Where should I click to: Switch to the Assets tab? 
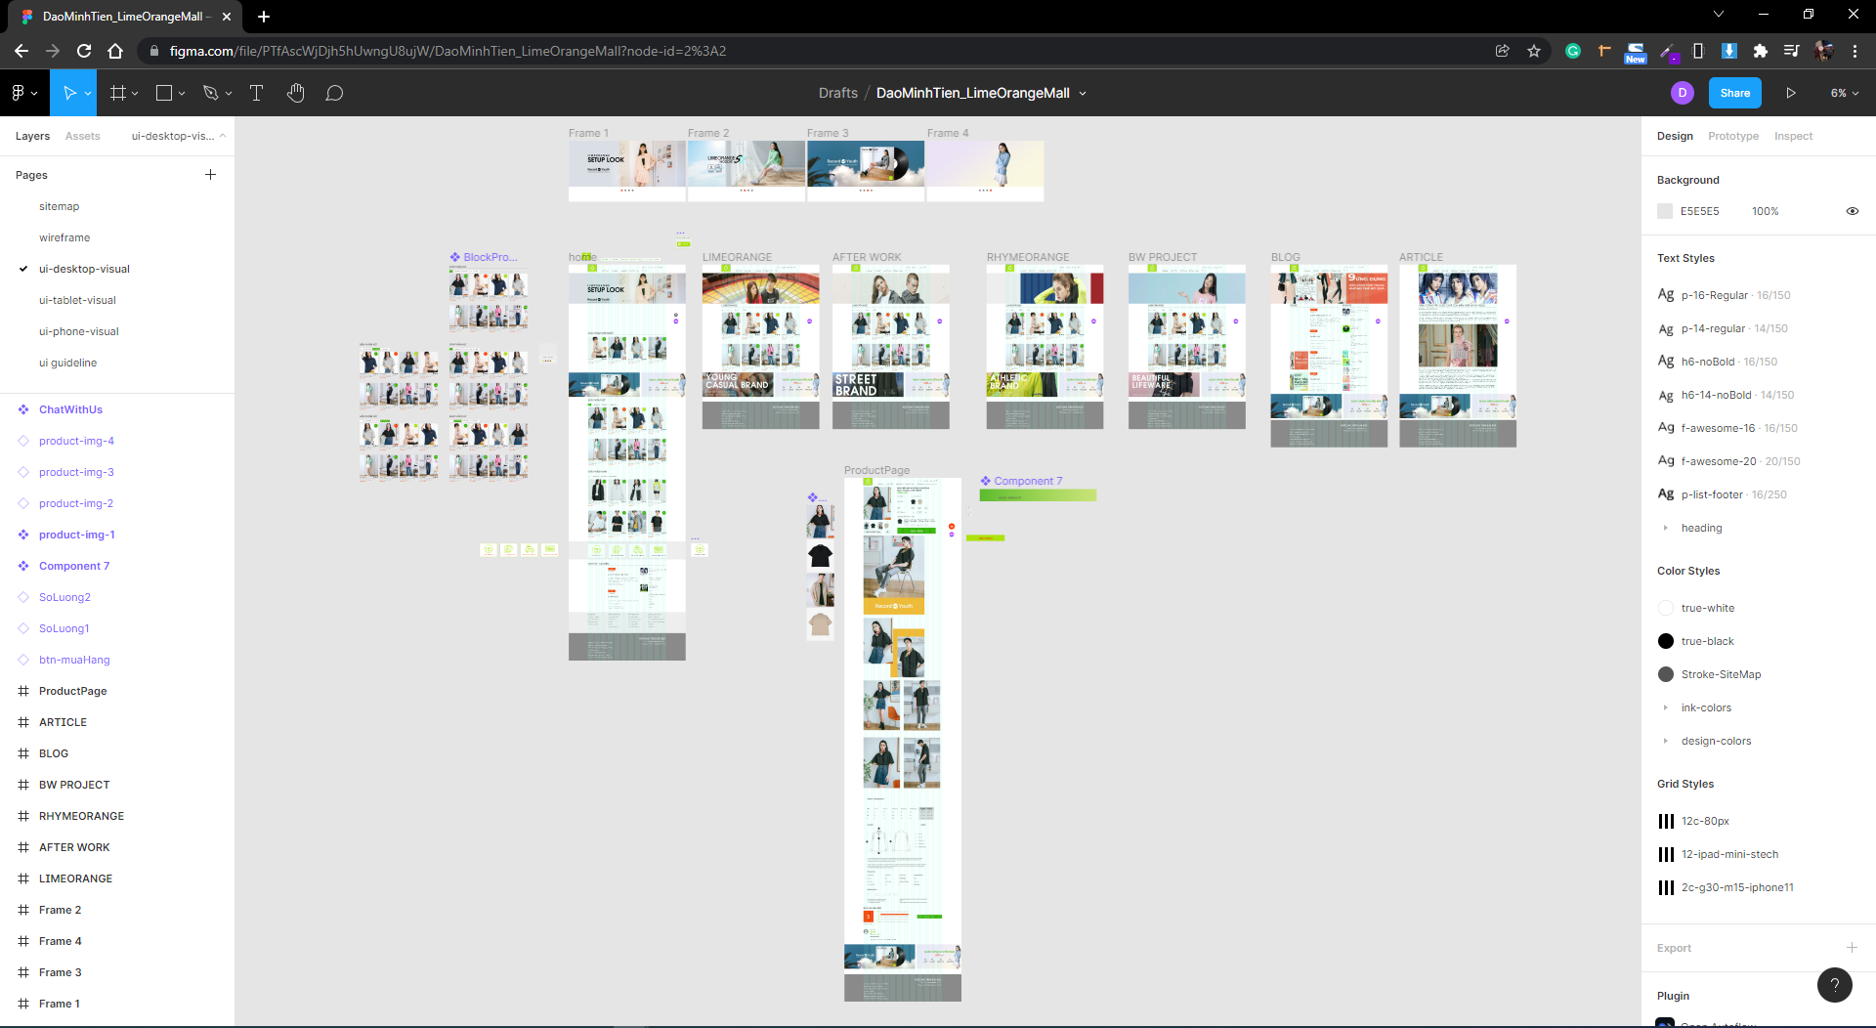pyautogui.click(x=82, y=136)
